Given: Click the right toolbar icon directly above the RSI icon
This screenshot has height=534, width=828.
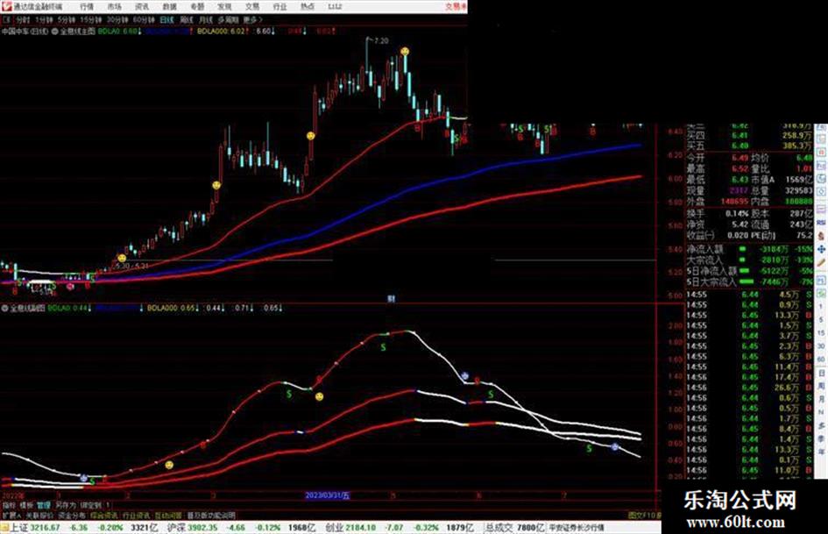Looking at the screenshot, I should (821, 211).
